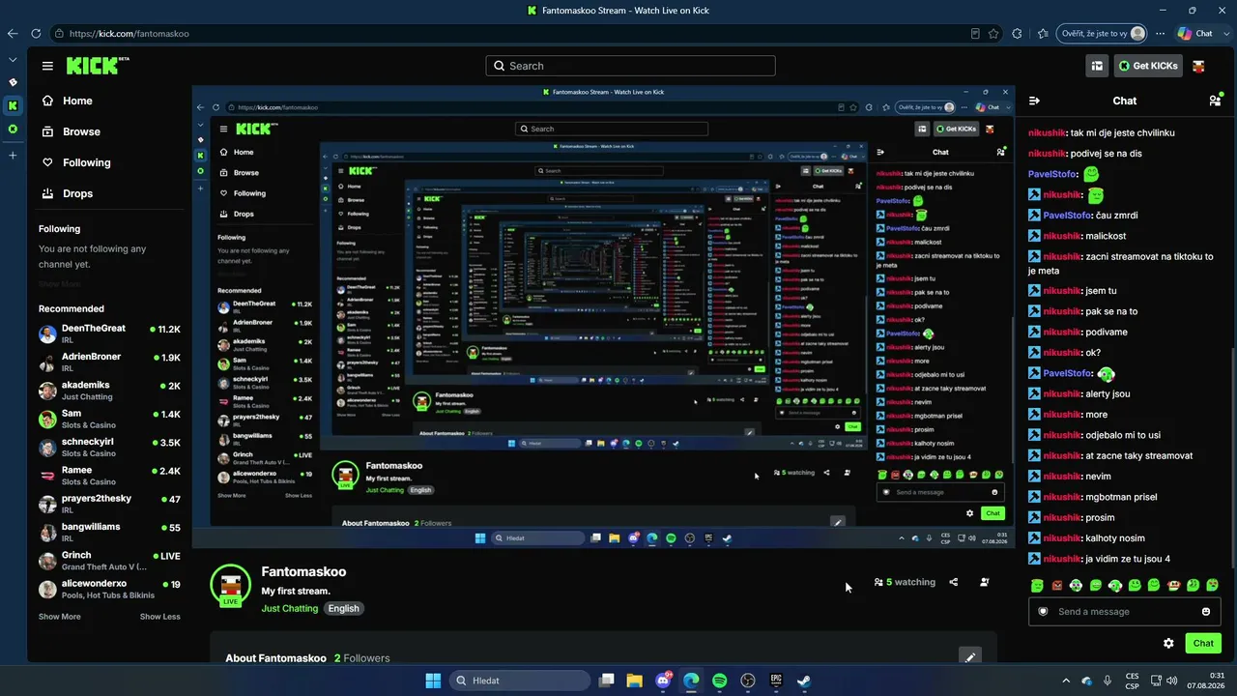Screen dimensions: 1237x696
Task: Open Discord on the bottom Windows taskbar
Action: tap(663, 681)
